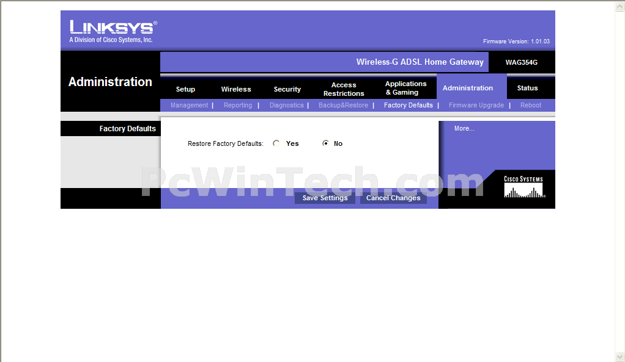Click the Factory Defaults section heading
The image size is (625, 362).
point(128,128)
